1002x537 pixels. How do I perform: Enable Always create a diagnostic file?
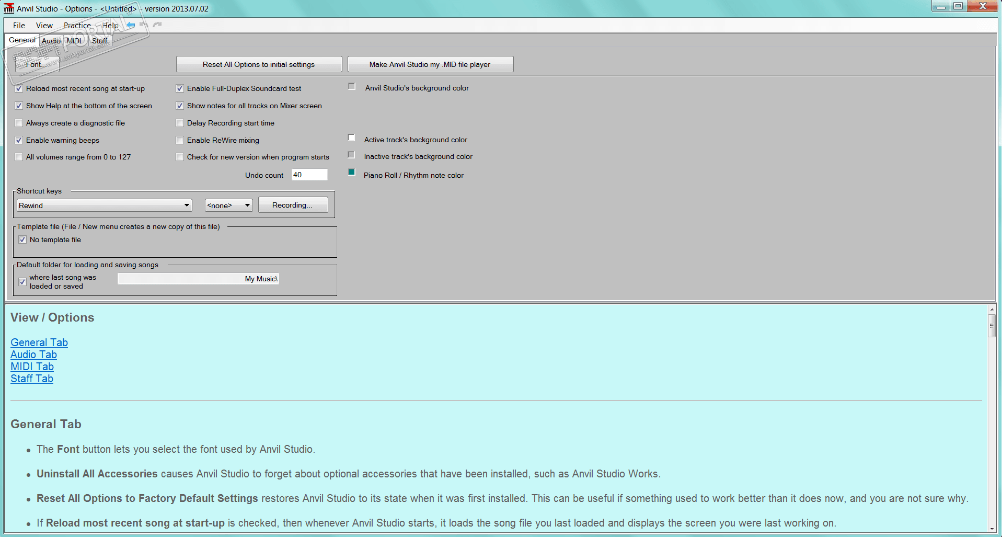click(19, 123)
